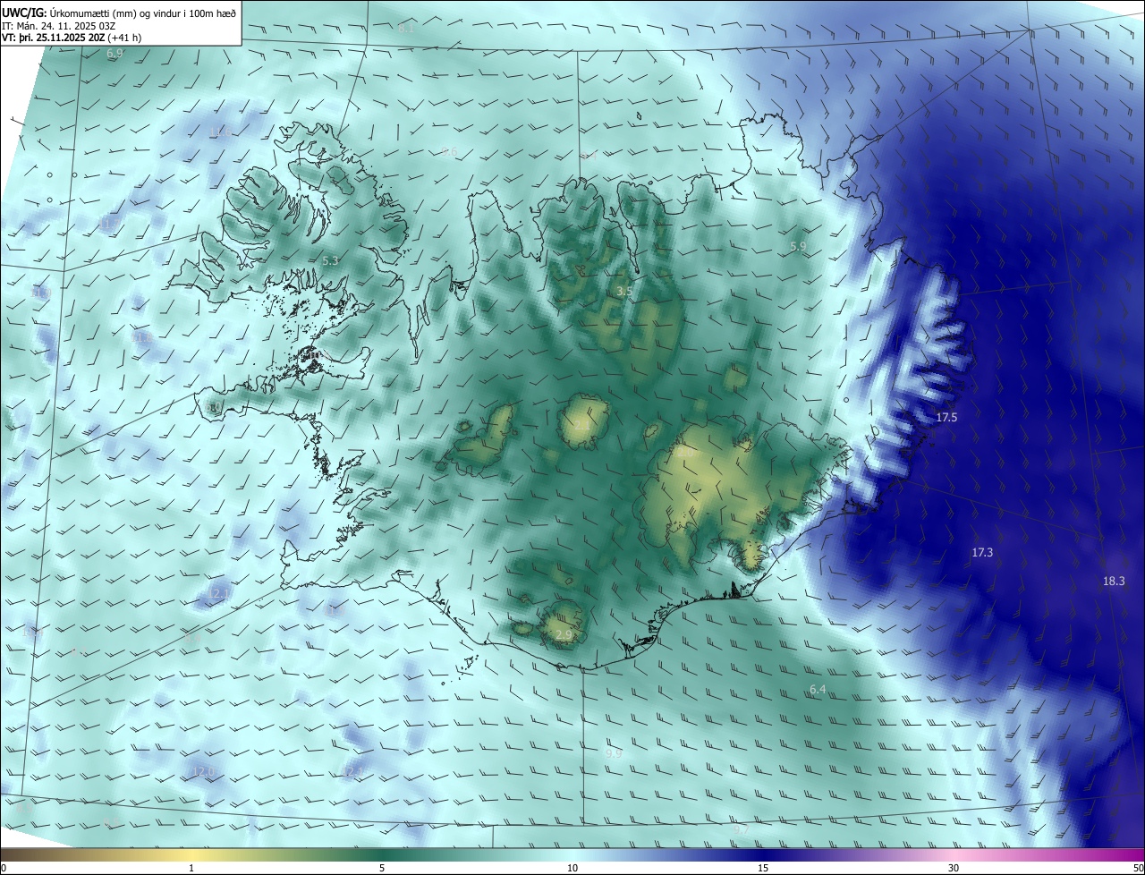This screenshot has height=875, width=1145.
Task: Click the color scale tick labeled 5
Action: tap(382, 868)
